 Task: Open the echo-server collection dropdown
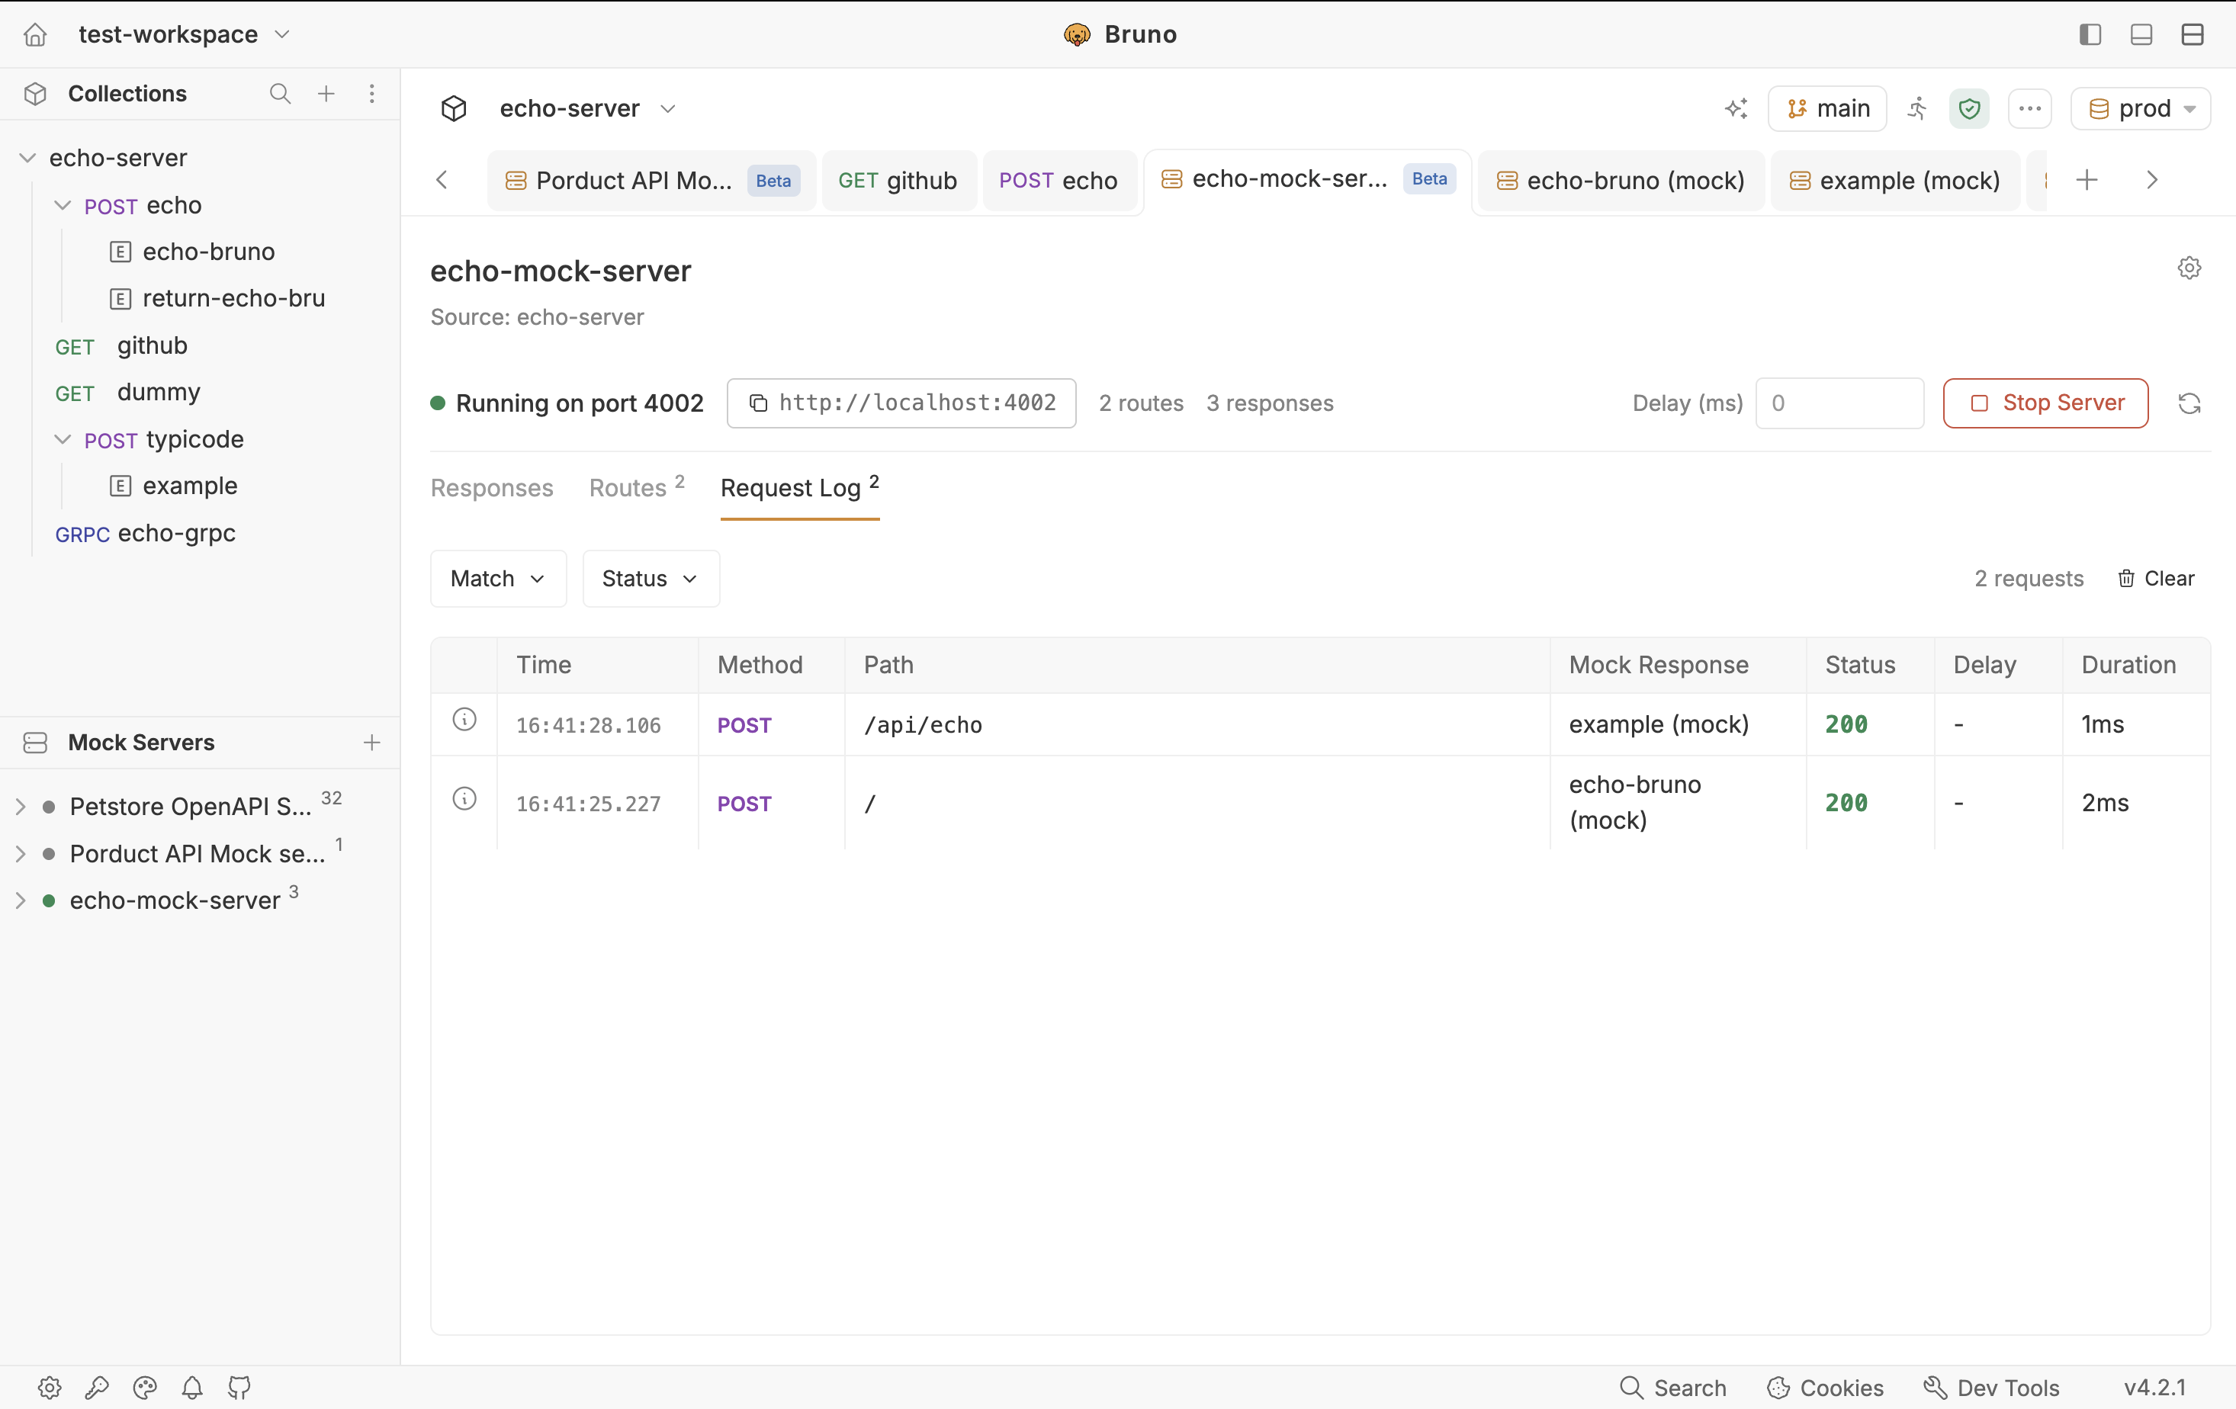point(587,108)
